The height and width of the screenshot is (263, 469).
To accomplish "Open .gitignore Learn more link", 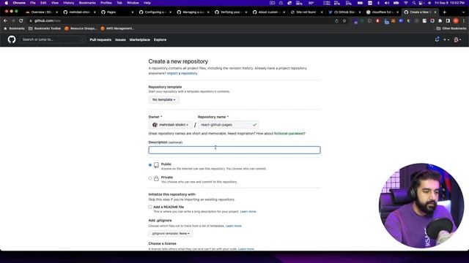I will [233, 226].
